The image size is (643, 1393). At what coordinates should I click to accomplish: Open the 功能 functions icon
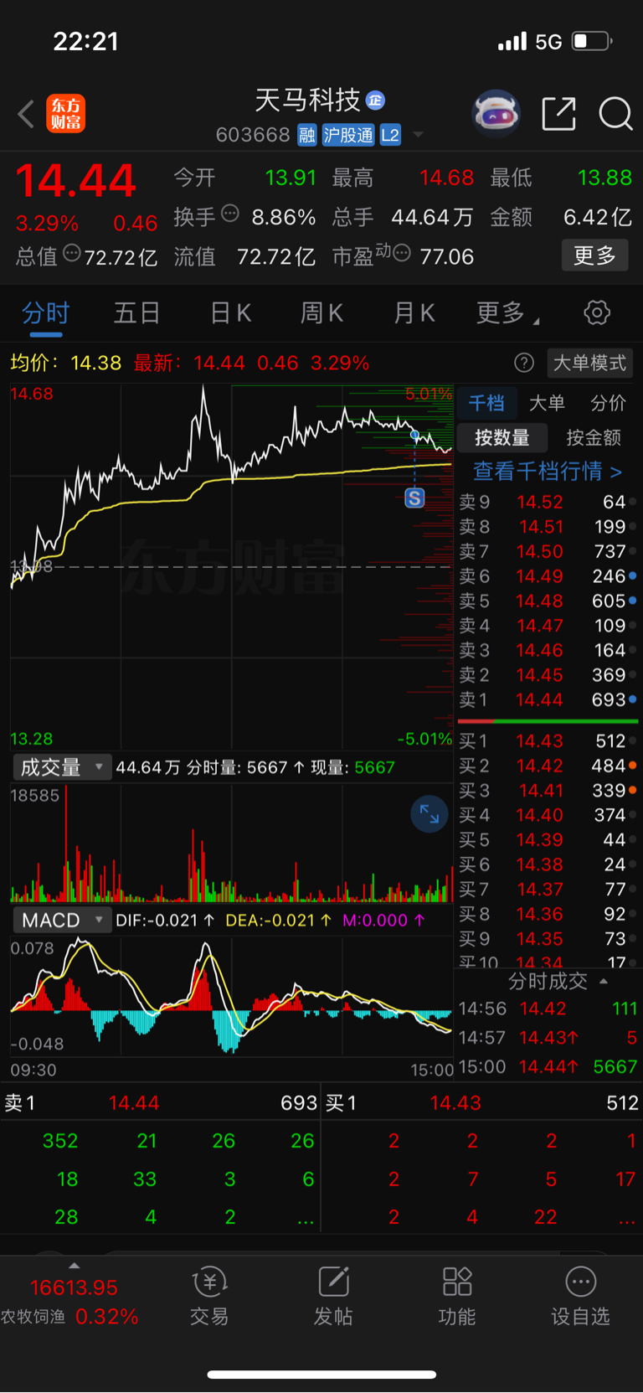pos(457,1295)
